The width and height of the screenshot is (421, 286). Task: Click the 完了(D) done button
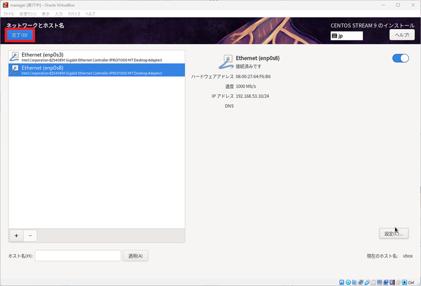pos(19,35)
